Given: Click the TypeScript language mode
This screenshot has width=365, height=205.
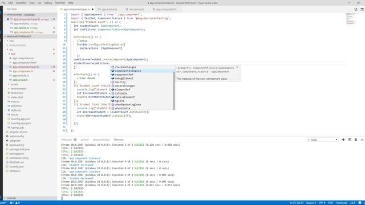Looking at the screenshot, I should [342, 203].
